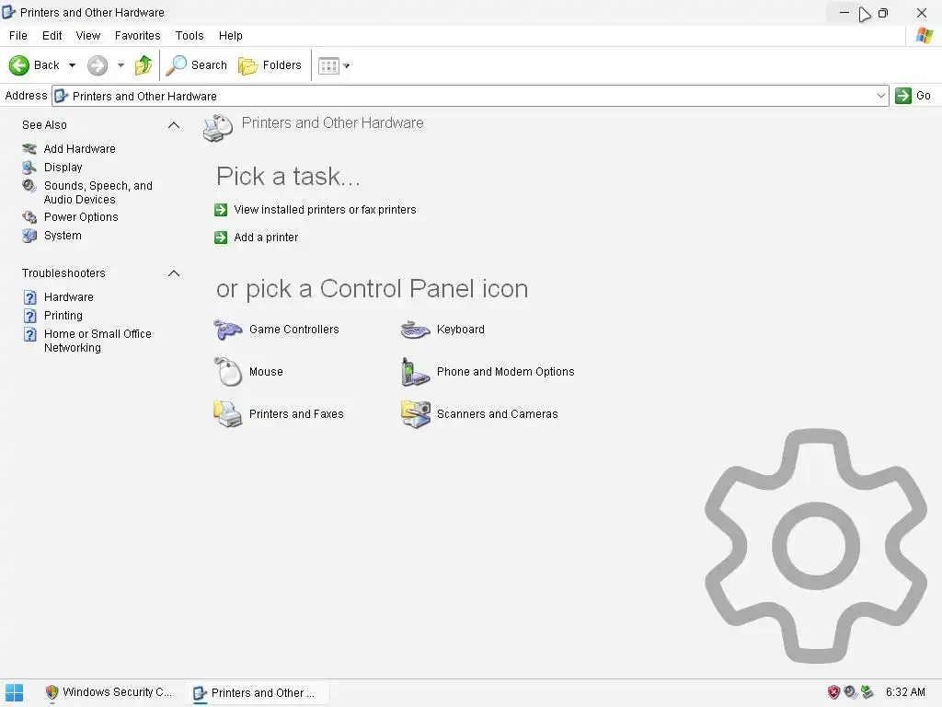Open the Forward history dropdown arrow
The width and height of the screenshot is (942, 707).
coord(121,65)
